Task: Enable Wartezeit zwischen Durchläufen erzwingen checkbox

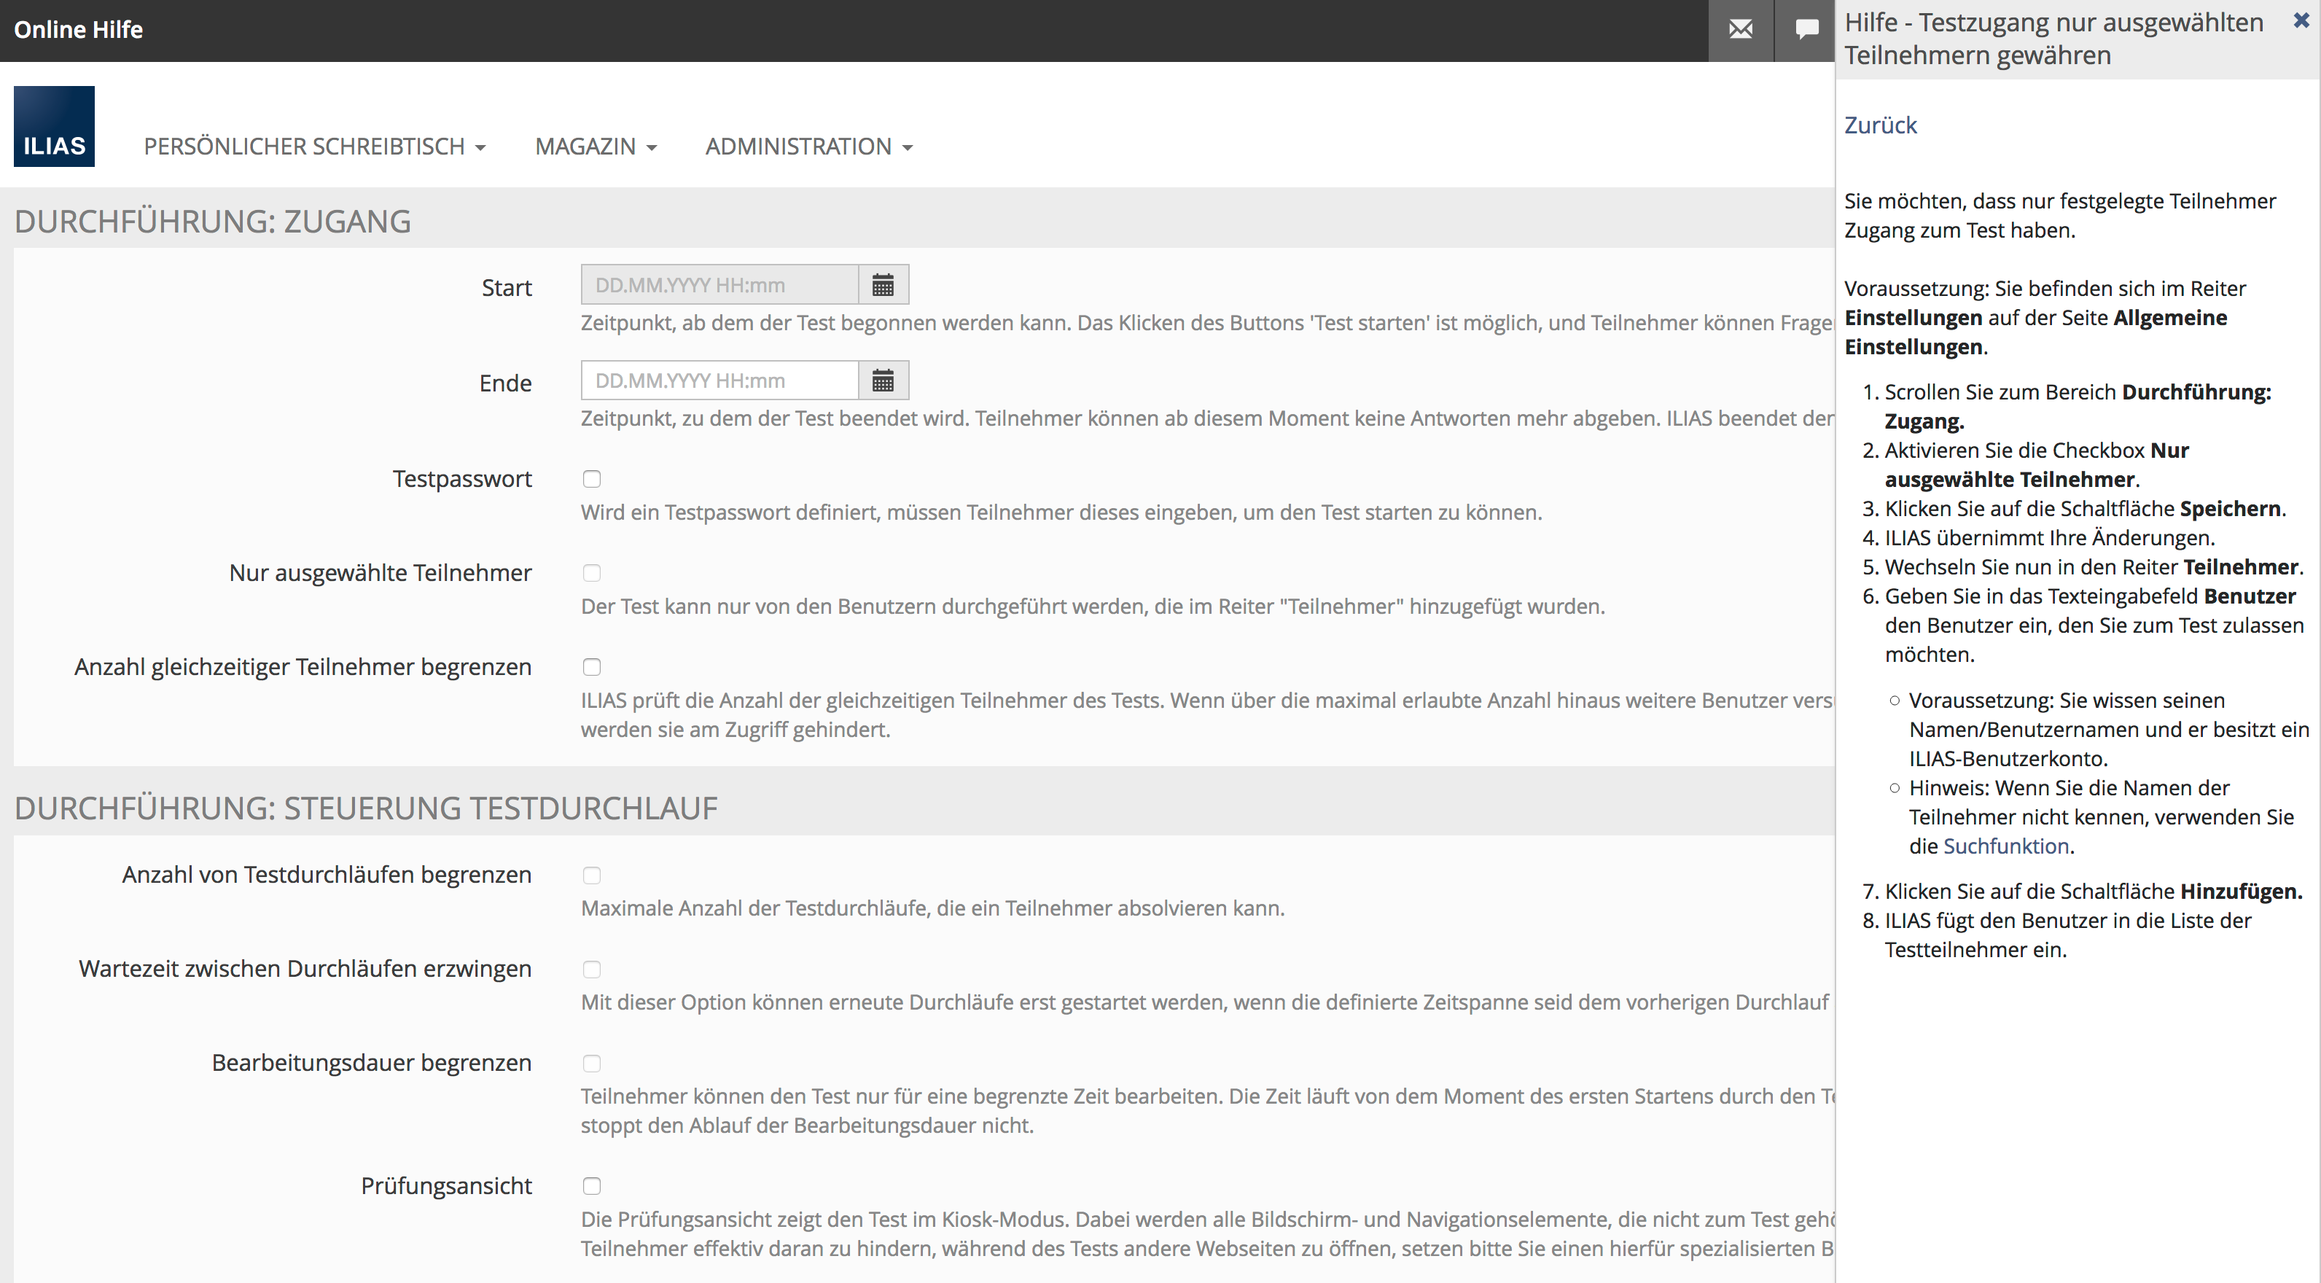Action: [x=592, y=970]
